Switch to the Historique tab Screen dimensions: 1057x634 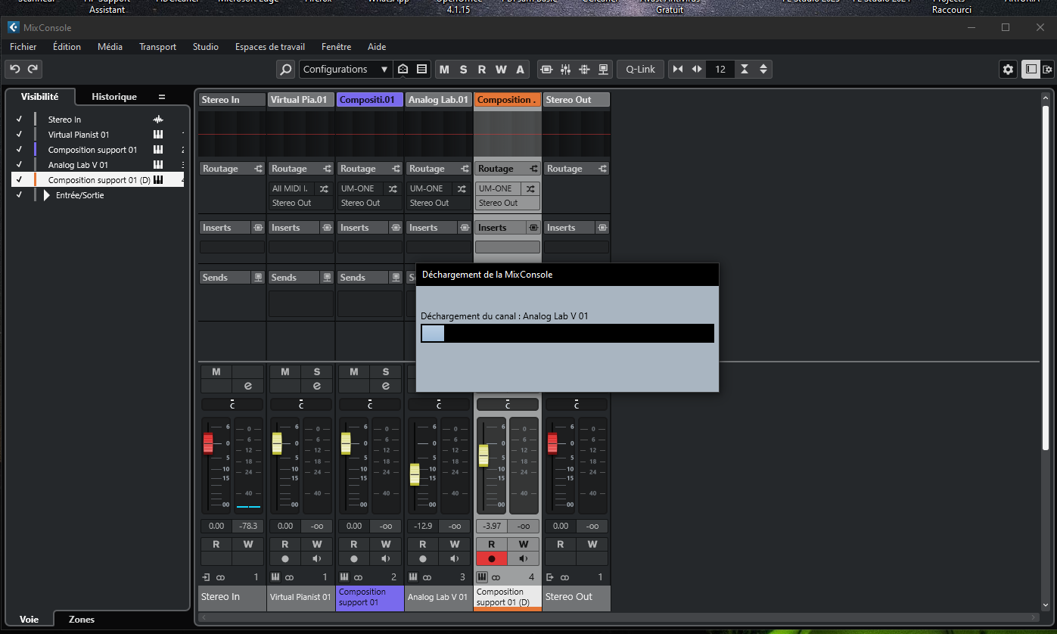coord(114,97)
